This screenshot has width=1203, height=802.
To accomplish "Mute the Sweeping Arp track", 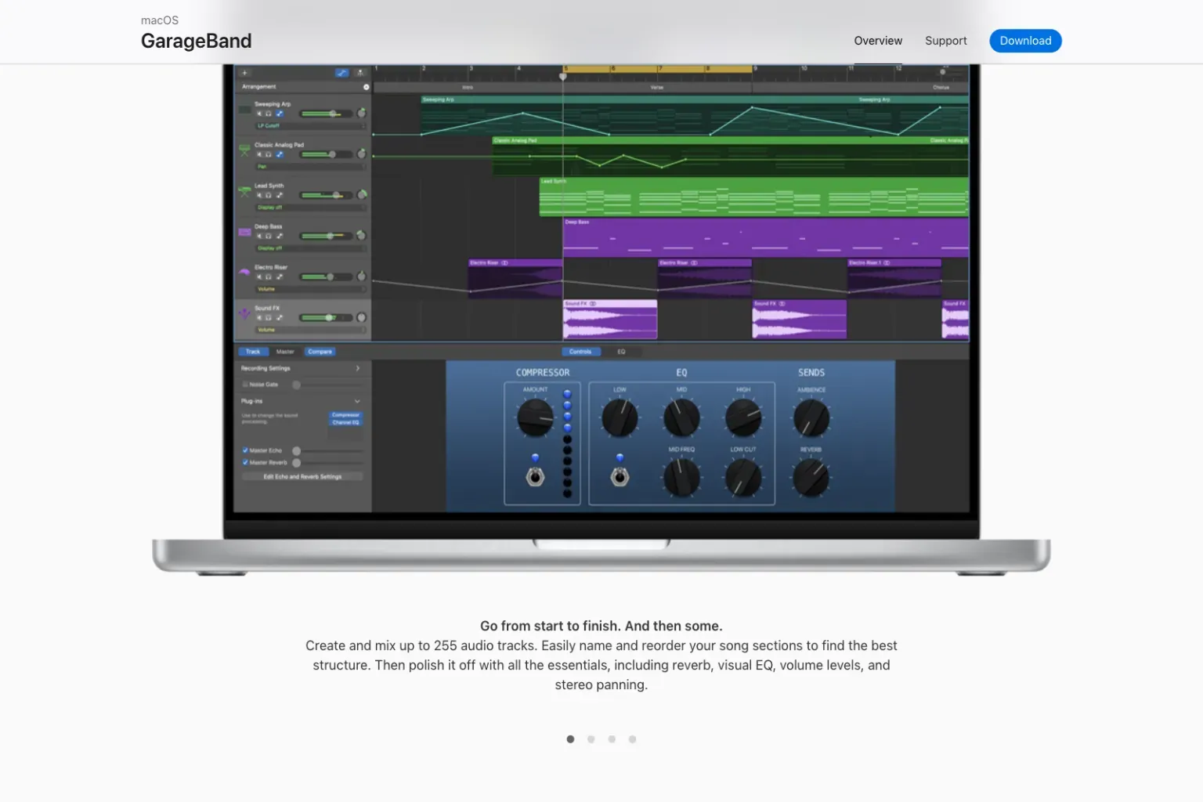I will (259, 114).
